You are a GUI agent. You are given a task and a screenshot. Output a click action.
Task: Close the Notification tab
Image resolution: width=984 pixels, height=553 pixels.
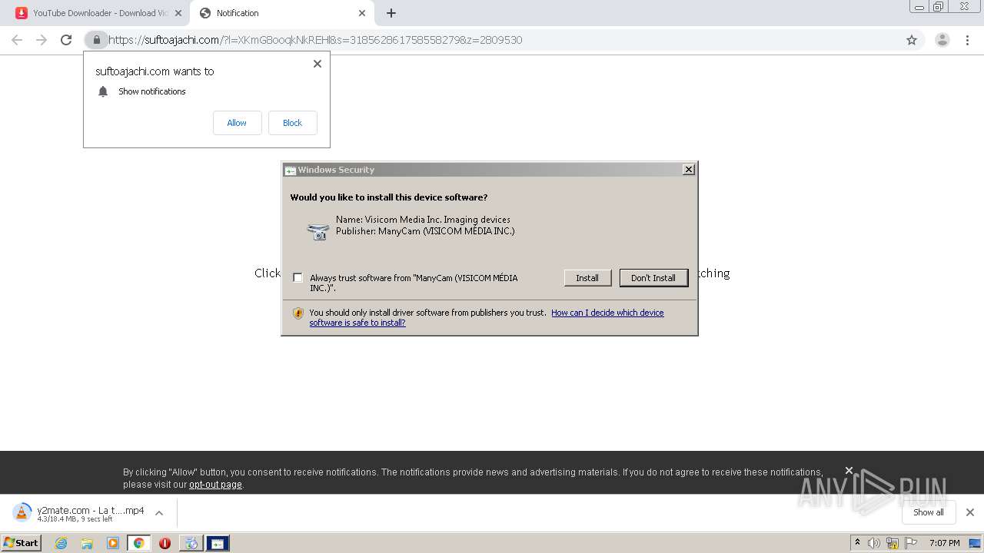point(362,13)
